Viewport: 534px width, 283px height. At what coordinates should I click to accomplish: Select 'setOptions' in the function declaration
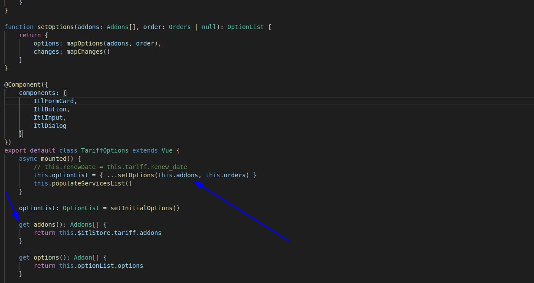click(x=56, y=27)
